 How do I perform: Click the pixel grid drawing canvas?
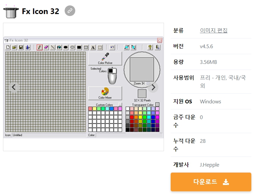[46, 92]
